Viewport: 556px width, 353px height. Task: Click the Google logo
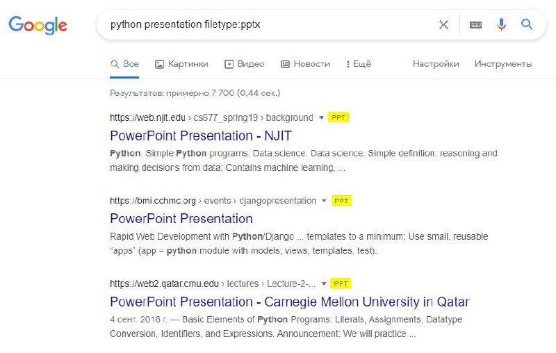point(38,25)
